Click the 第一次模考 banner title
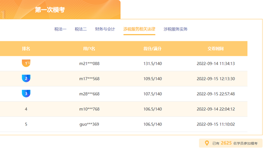264x148 pixels. (x=50, y=10)
